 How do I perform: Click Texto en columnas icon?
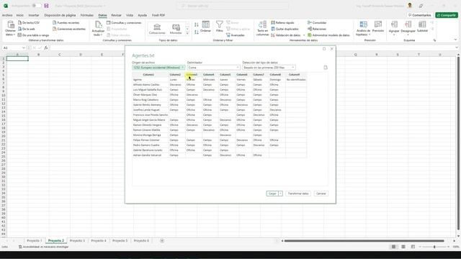tap(262, 24)
